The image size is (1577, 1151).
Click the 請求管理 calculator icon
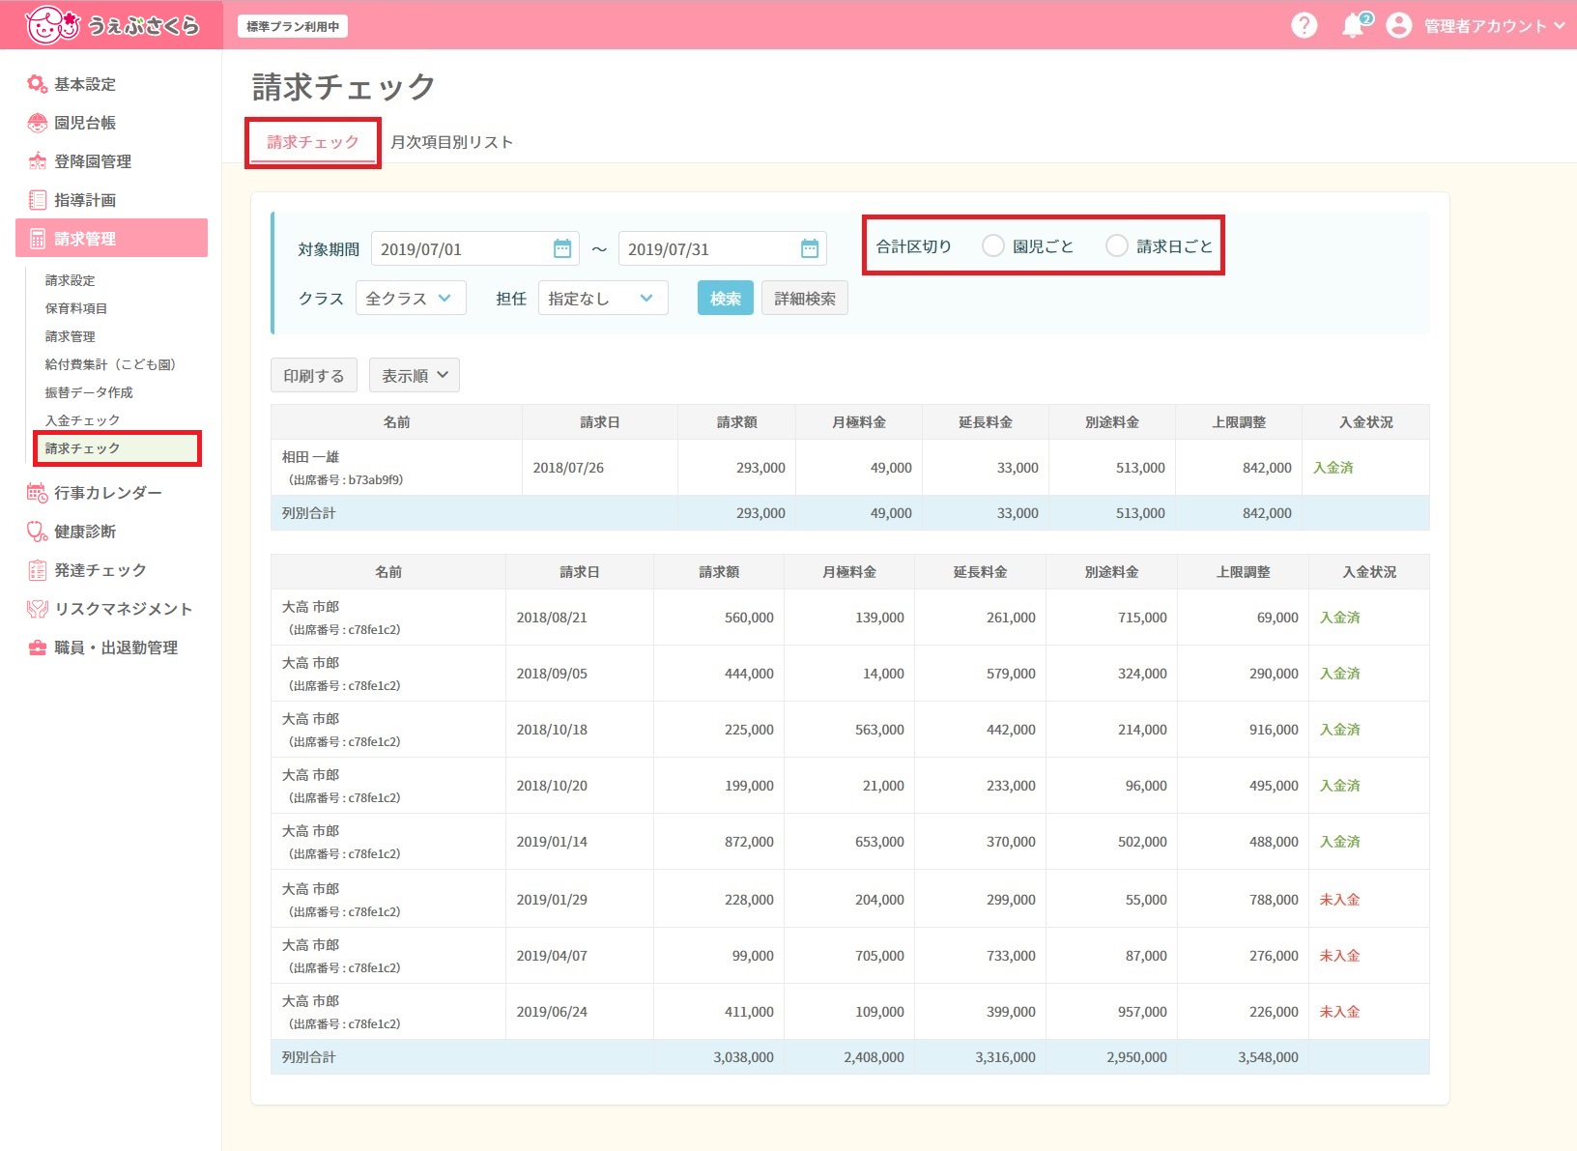point(37,239)
